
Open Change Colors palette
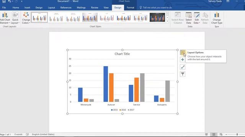26,18
